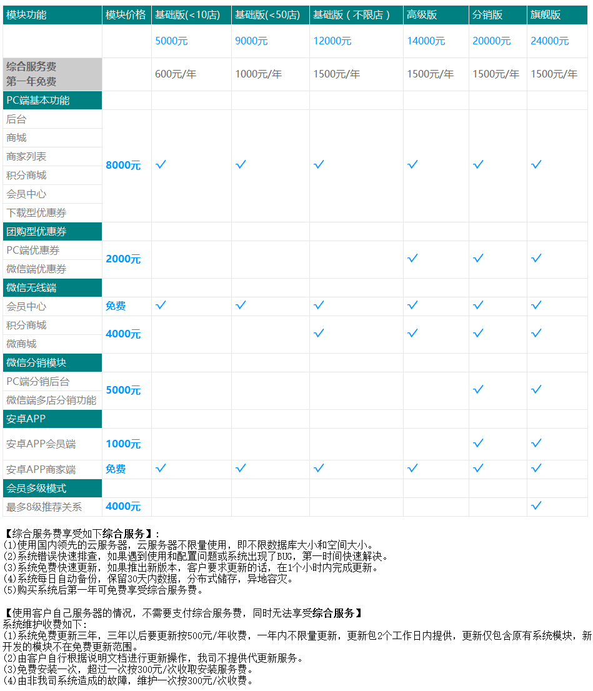Click the 高级版 column header
The image size is (593, 691).
point(436,15)
